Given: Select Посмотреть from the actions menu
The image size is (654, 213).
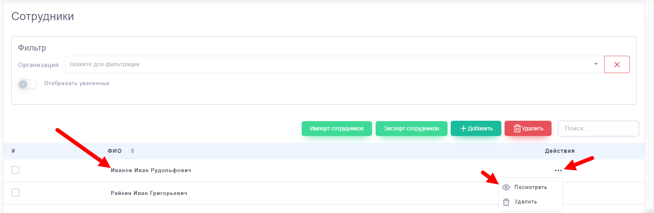Looking at the screenshot, I should pos(530,187).
